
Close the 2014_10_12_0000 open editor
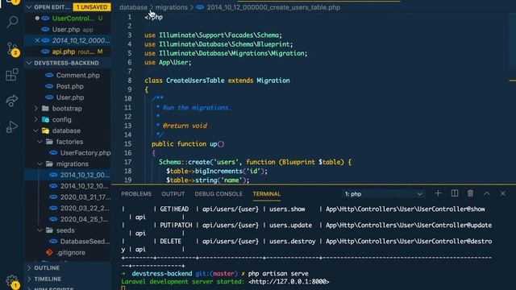point(37,40)
